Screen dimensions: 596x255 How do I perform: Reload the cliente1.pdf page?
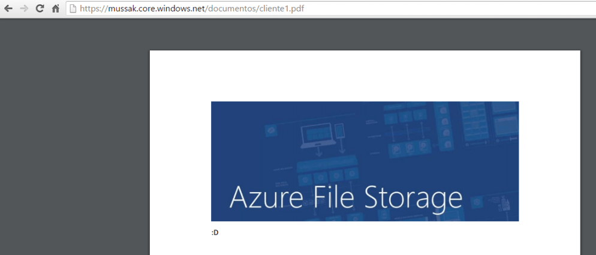(x=40, y=8)
